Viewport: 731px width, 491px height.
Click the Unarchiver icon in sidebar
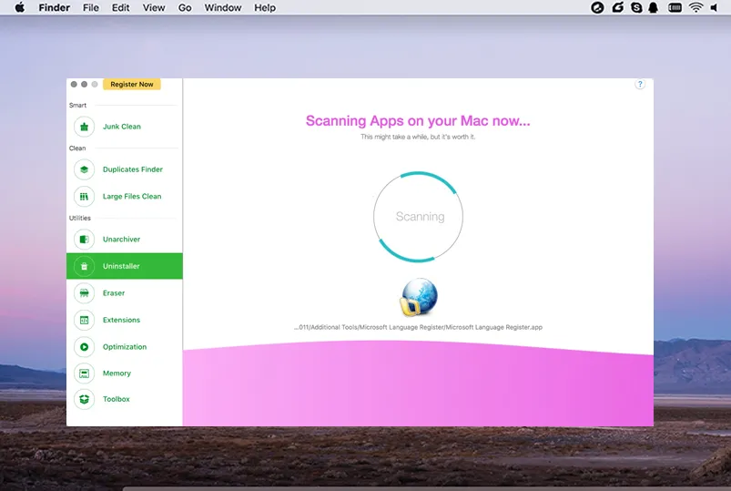pos(84,240)
